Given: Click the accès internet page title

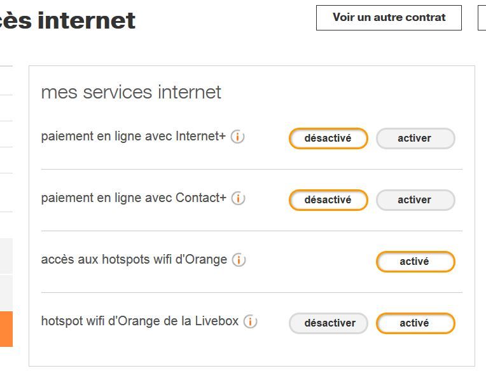Looking at the screenshot, I should (x=67, y=20).
